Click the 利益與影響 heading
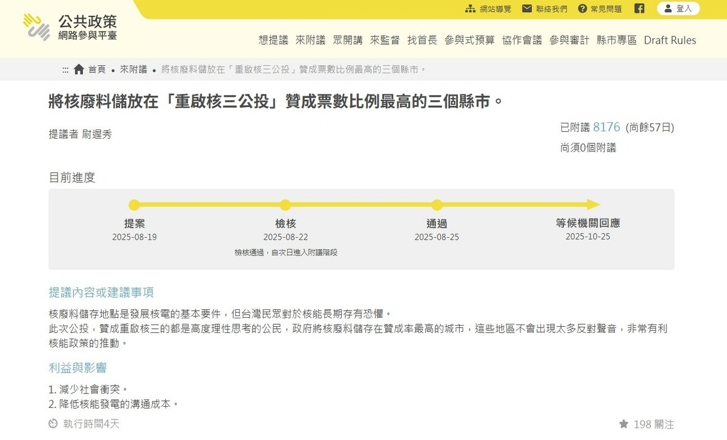Screen dimensions: 727x440 coord(78,368)
